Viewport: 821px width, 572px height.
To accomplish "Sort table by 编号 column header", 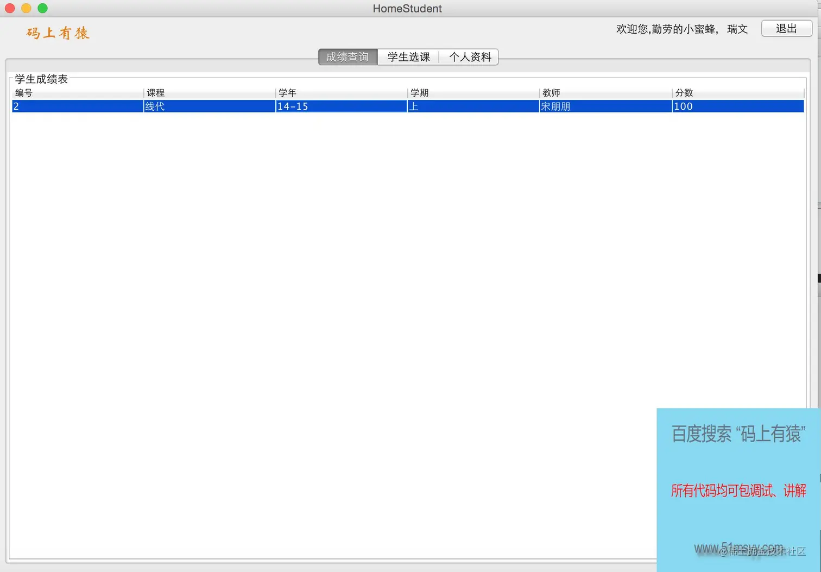I will [78, 93].
